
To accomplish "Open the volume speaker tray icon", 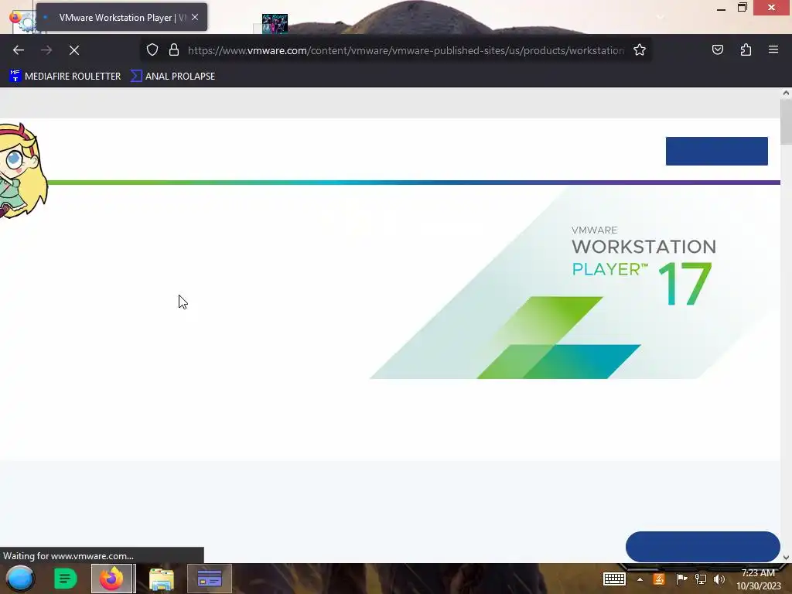I will coord(719,579).
